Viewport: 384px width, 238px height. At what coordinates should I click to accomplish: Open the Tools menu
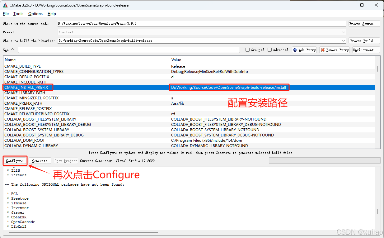(x=18, y=13)
